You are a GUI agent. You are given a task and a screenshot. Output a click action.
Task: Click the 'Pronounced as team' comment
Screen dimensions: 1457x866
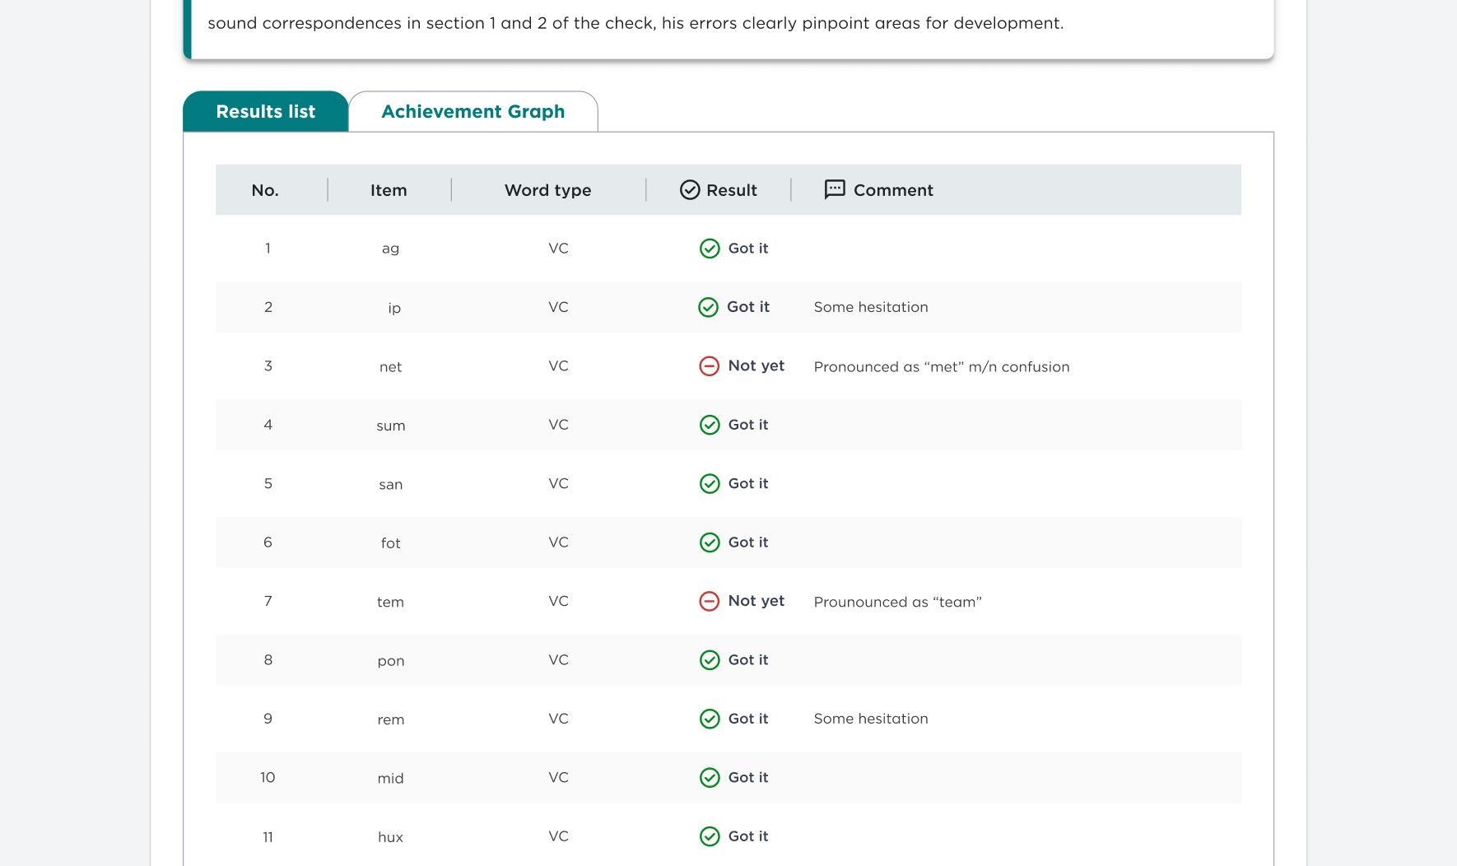[x=897, y=603]
